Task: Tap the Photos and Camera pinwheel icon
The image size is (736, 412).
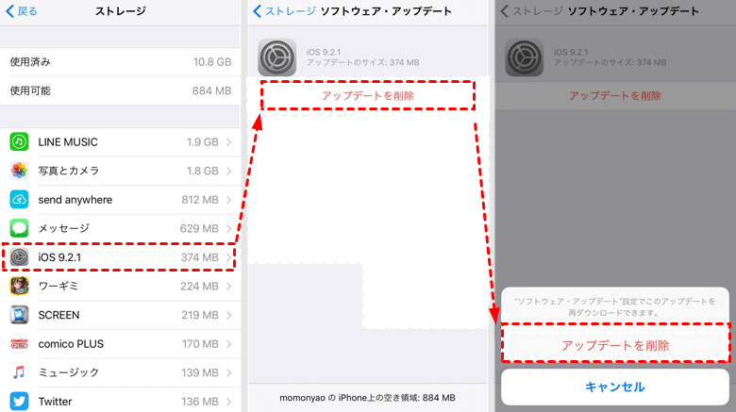Action: (x=19, y=171)
